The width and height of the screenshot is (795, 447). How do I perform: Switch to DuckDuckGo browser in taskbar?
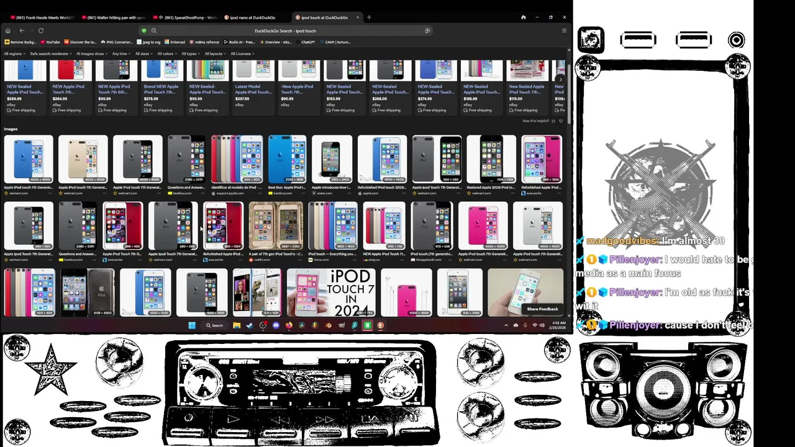pyautogui.click(x=380, y=325)
